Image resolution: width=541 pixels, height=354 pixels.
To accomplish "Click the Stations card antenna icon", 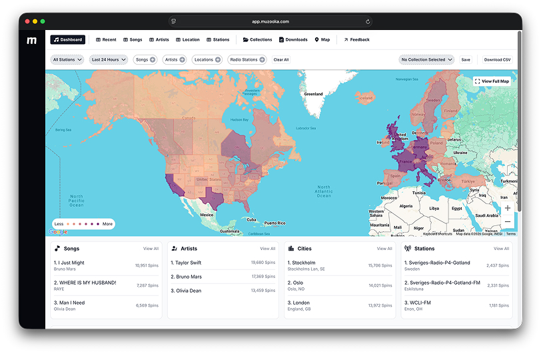I will (x=408, y=248).
